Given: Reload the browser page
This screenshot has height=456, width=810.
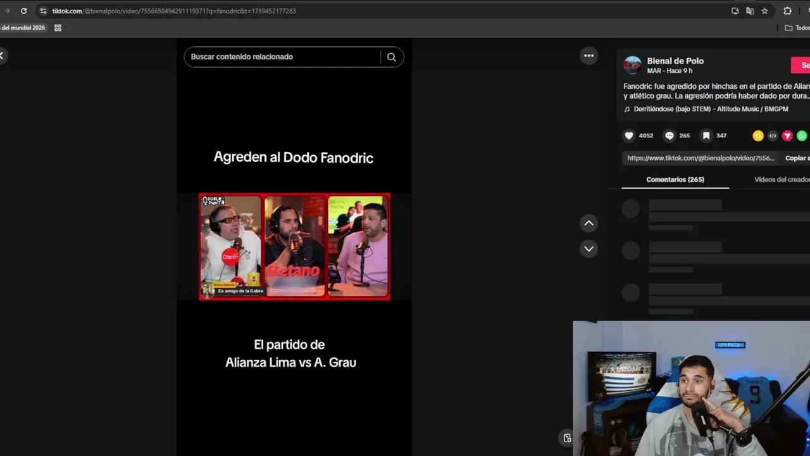Looking at the screenshot, I should [23, 11].
